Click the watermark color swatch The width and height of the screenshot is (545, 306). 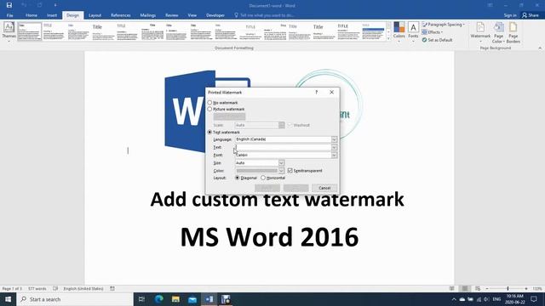[257, 171]
